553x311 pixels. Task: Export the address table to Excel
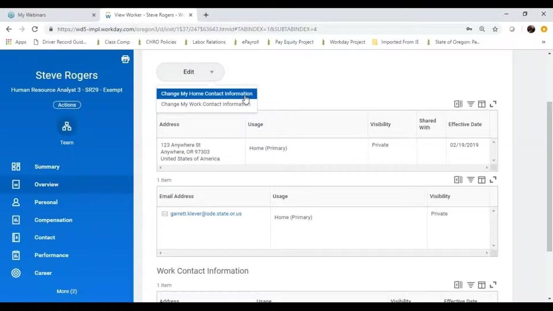pos(458,104)
